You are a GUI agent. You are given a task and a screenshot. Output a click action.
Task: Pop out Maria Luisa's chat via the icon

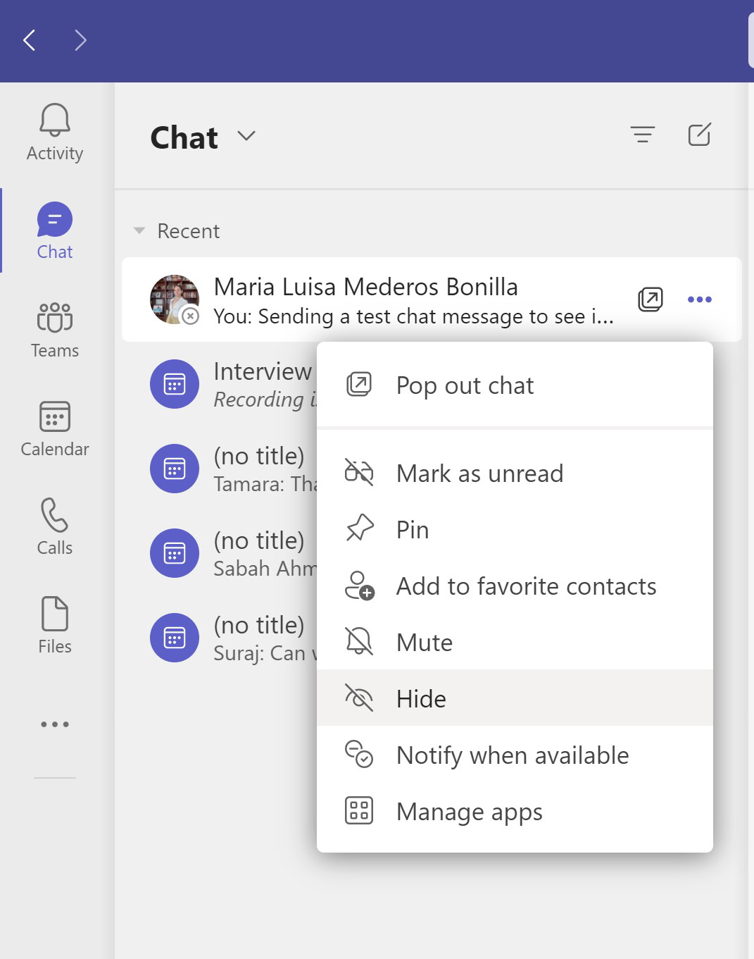pyautogui.click(x=650, y=299)
